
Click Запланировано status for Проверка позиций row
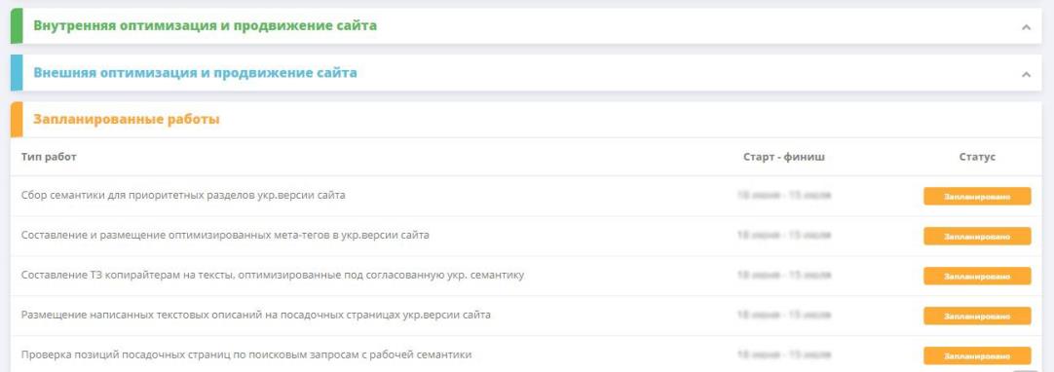(977, 355)
